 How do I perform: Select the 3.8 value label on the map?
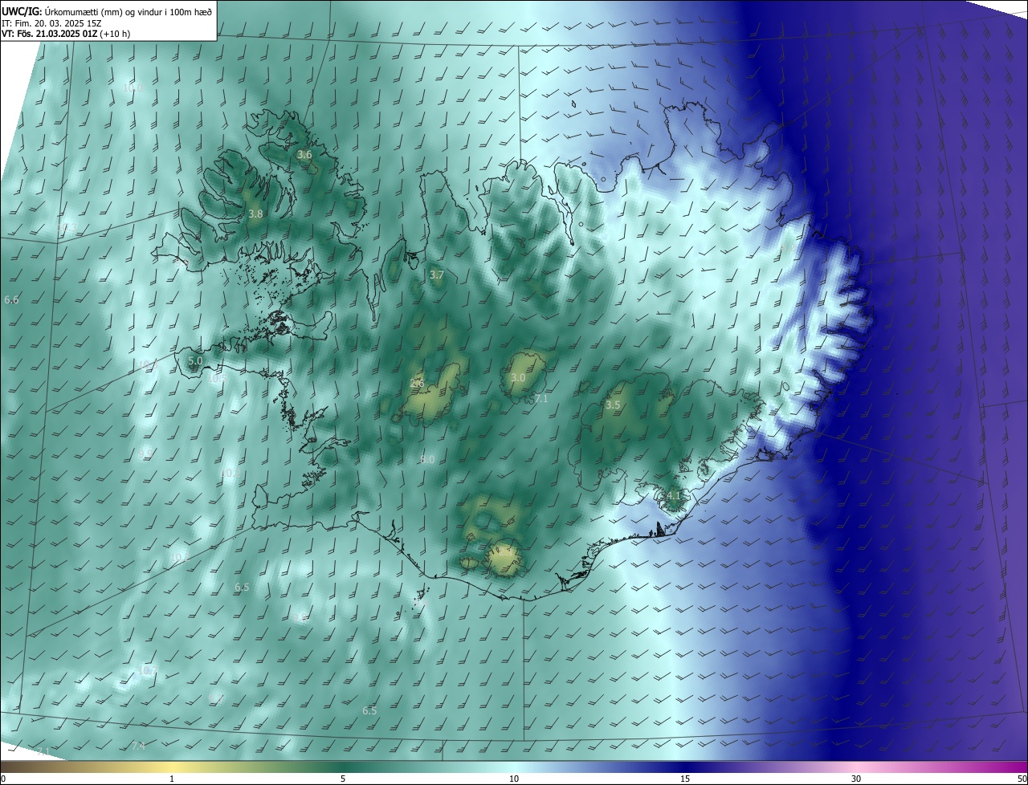coord(255,214)
